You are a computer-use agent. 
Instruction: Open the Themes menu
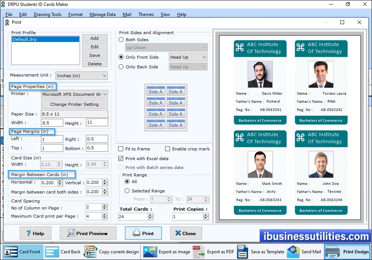pyautogui.click(x=146, y=14)
